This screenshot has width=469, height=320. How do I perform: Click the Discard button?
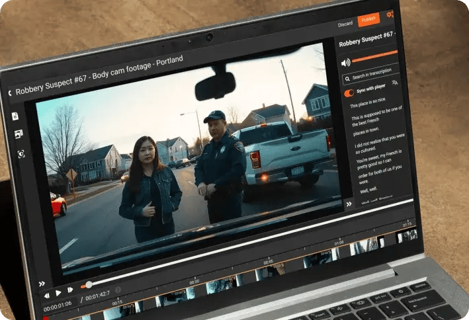(345, 24)
